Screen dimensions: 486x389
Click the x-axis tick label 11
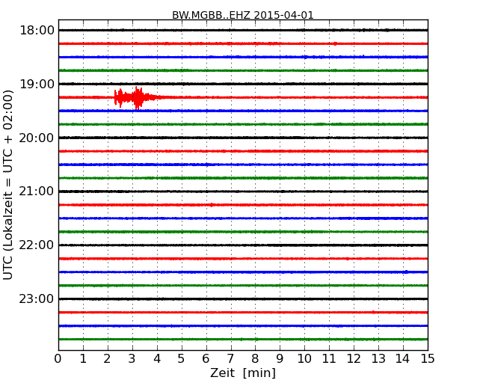point(329,359)
